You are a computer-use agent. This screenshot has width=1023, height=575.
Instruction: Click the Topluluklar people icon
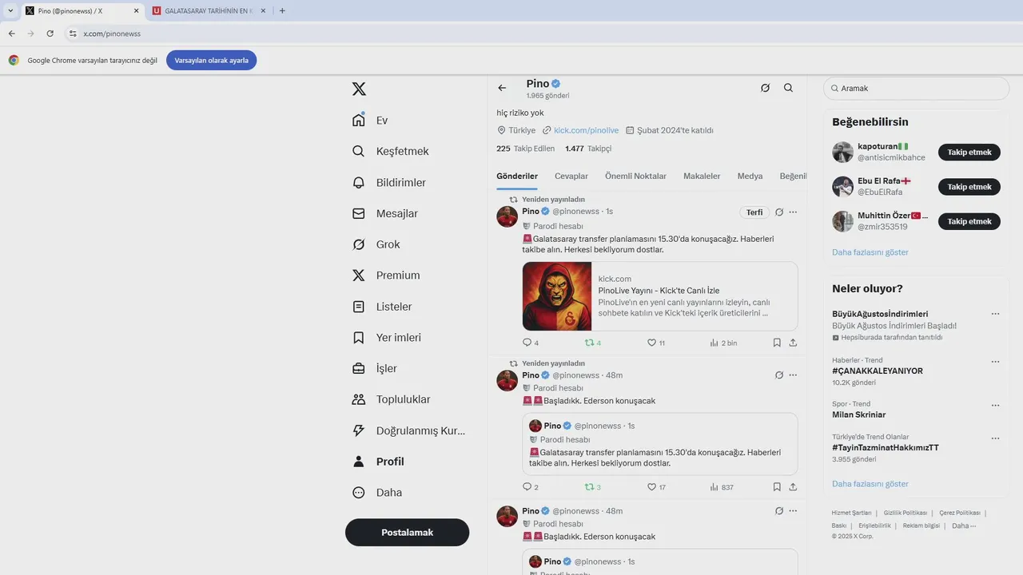[359, 399]
